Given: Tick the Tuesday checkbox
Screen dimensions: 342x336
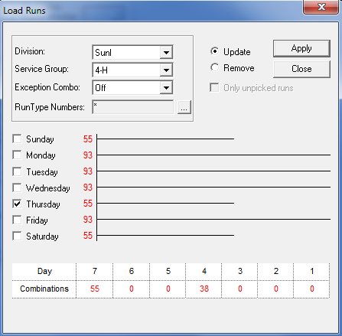Looking at the screenshot, I should point(17,171).
